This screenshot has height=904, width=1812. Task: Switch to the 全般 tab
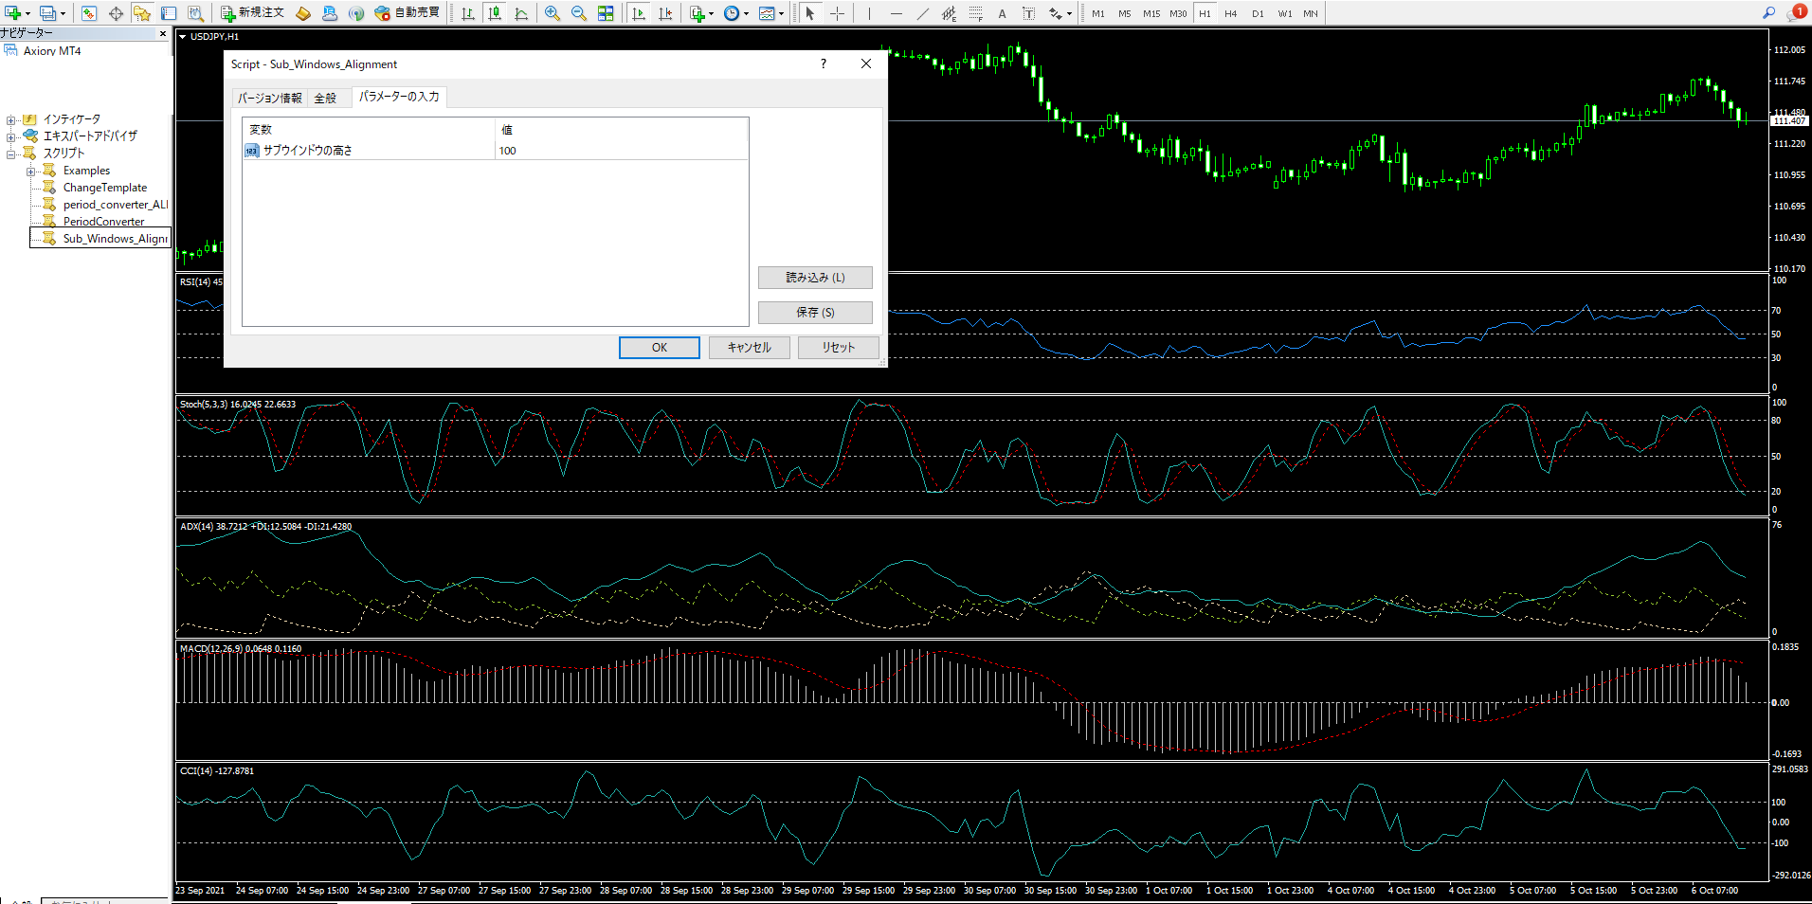(x=325, y=99)
